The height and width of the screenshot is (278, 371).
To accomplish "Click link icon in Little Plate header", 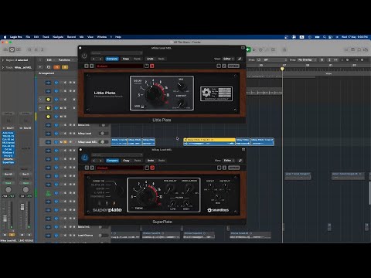I will coord(240,59).
